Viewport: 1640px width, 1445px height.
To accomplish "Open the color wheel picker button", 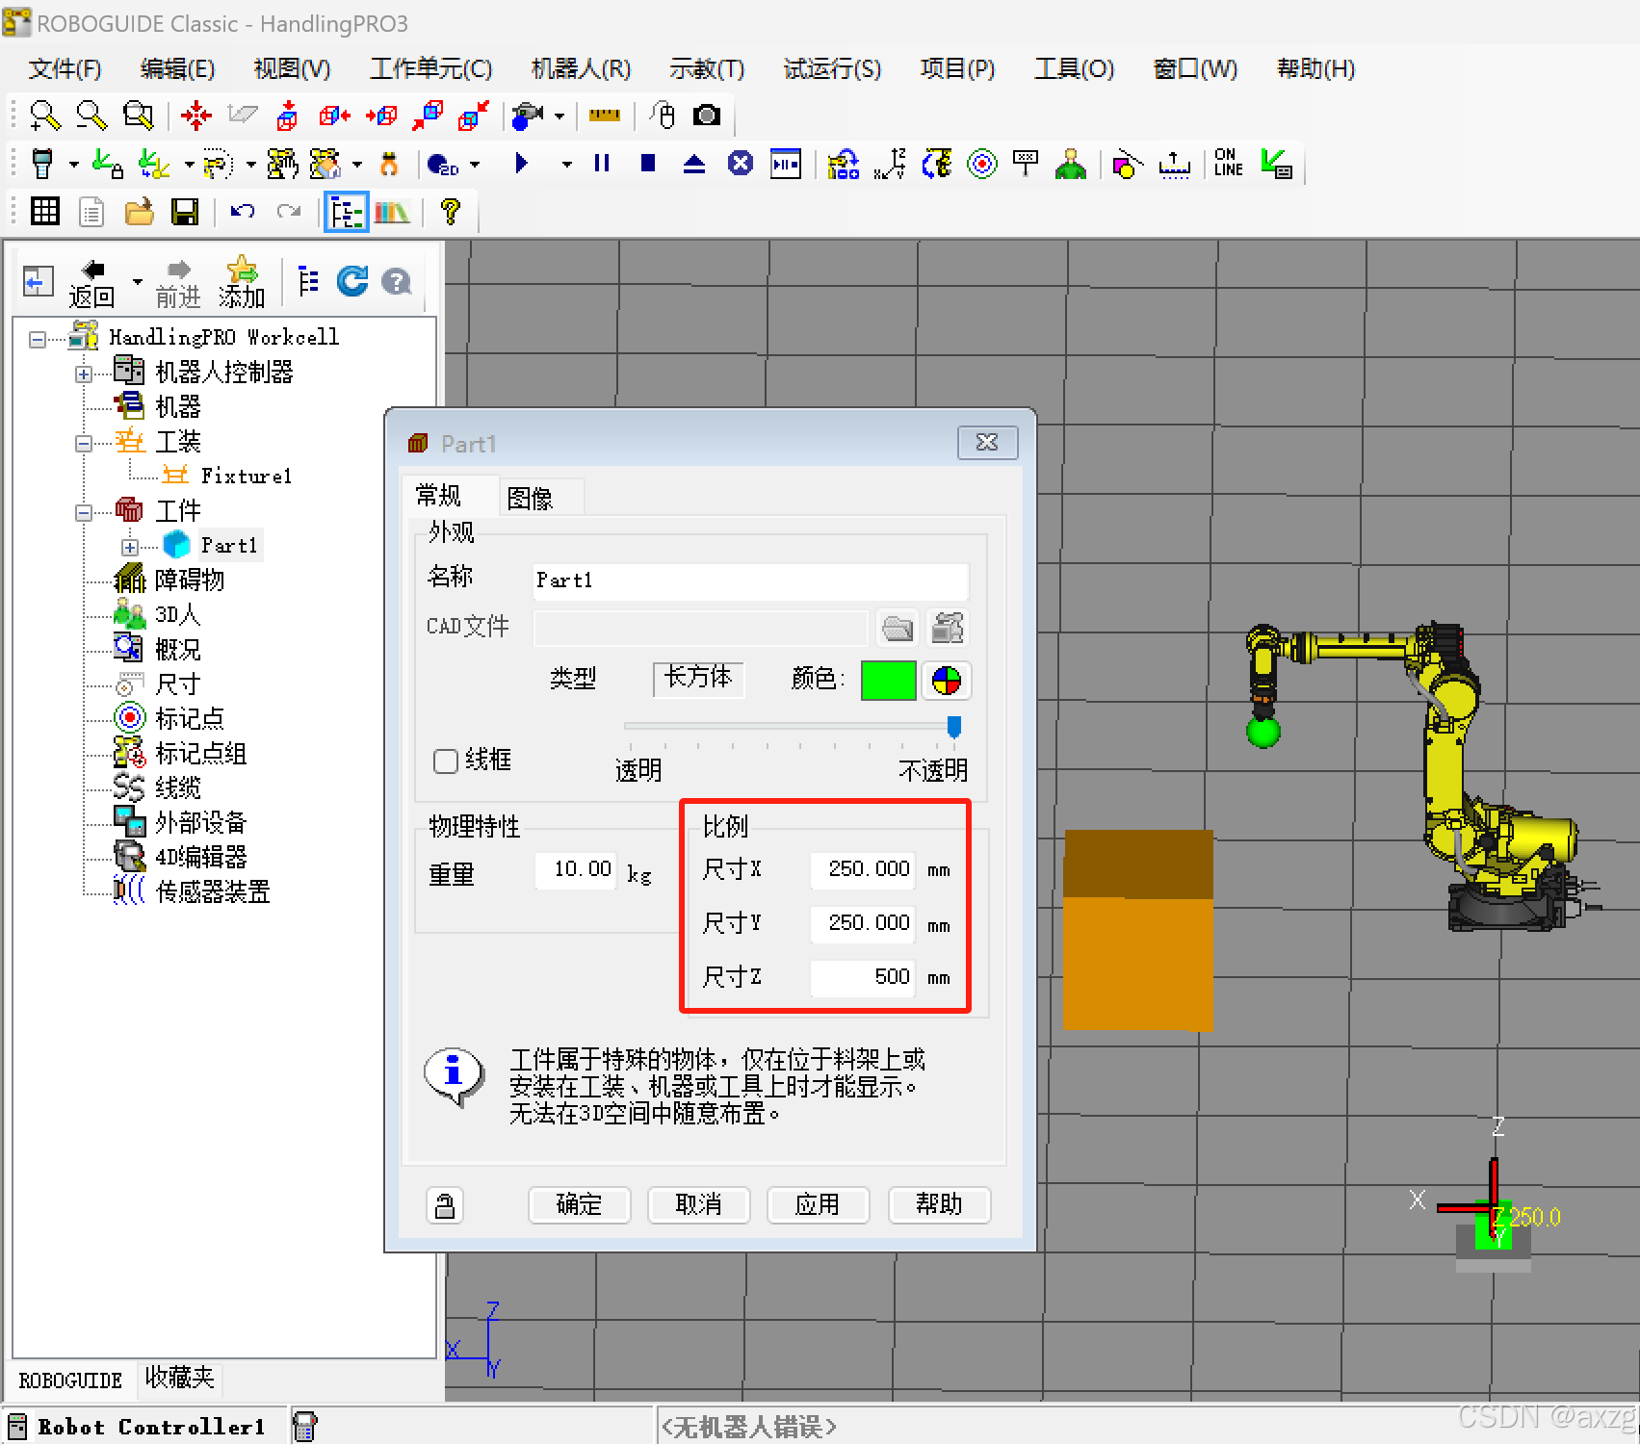I will [x=947, y=681].
